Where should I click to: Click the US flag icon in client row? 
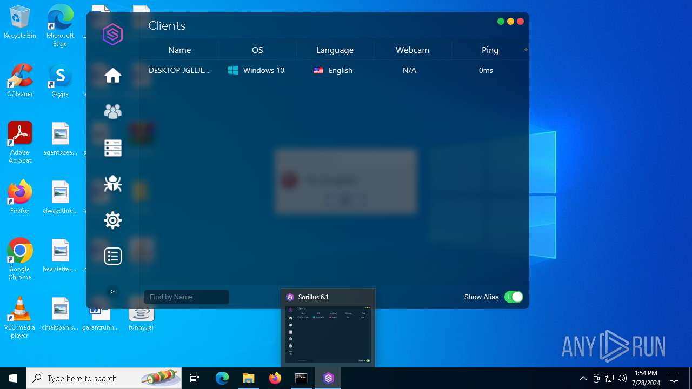pos(318,70)
